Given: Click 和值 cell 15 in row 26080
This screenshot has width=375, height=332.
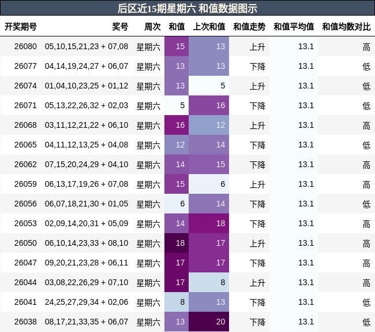Looking at the screenshot, I should coord(177,46).
